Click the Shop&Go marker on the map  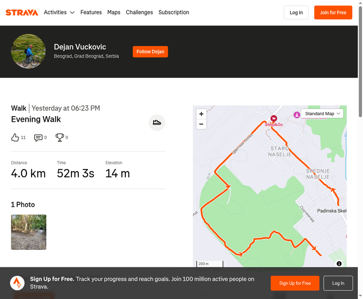click(x=274, y=119)
